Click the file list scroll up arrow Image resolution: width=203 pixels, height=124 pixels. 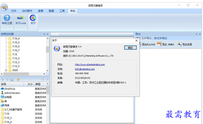click(x=48, y=84)
